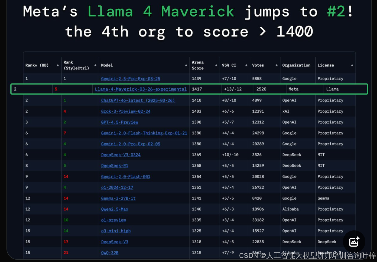Click the sort arrow on the Votes column

tap(276, 65)
